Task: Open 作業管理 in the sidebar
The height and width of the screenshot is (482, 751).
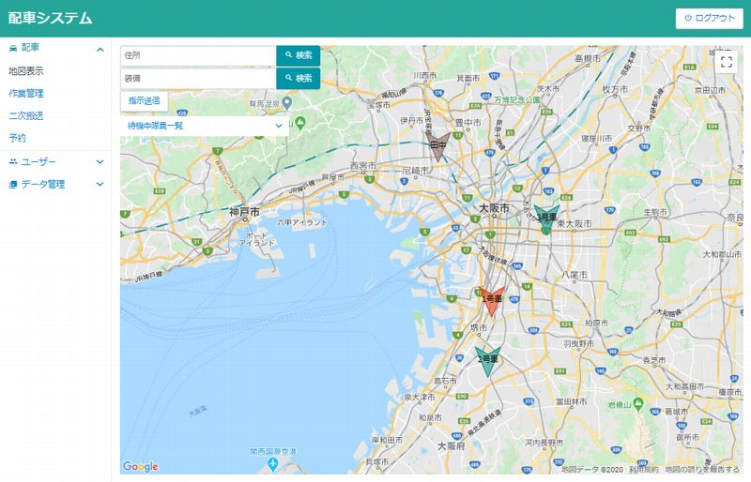Action: point(26,94)
